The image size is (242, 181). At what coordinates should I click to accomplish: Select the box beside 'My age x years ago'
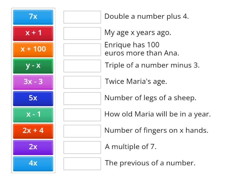point(82,33)
